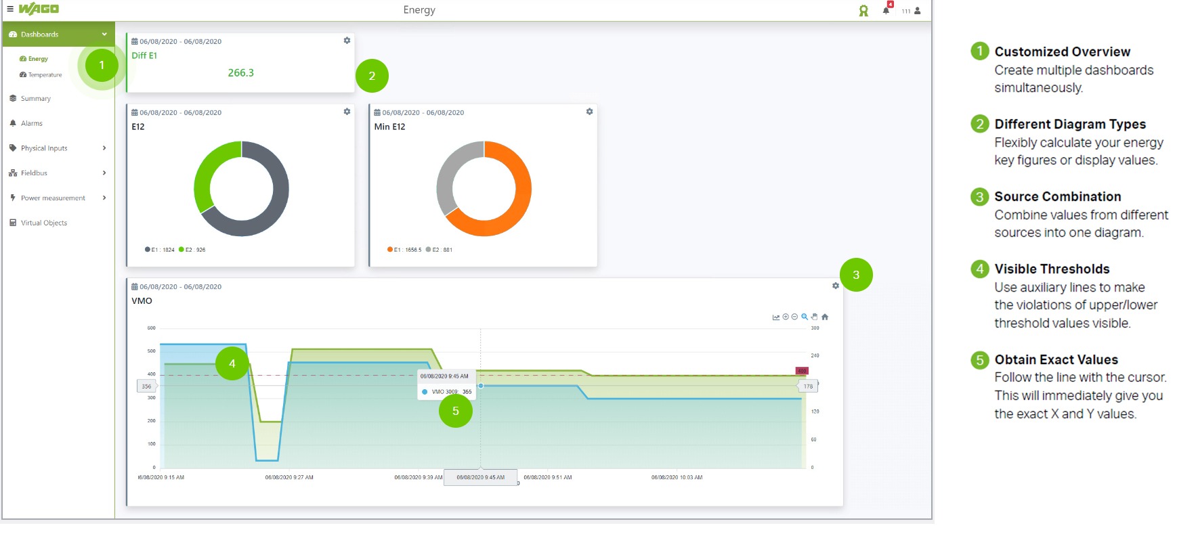
Task: Click the Diff E1 date range text
Action: tap(181, 41)
